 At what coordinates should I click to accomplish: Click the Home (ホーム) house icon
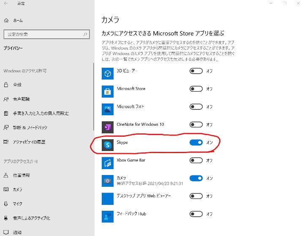coord(6,20)
